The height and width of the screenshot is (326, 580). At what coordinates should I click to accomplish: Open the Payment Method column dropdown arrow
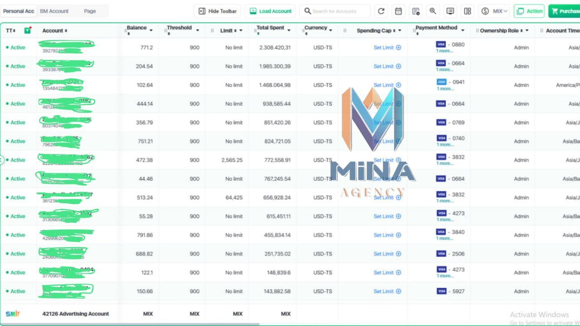pos(463,31)
